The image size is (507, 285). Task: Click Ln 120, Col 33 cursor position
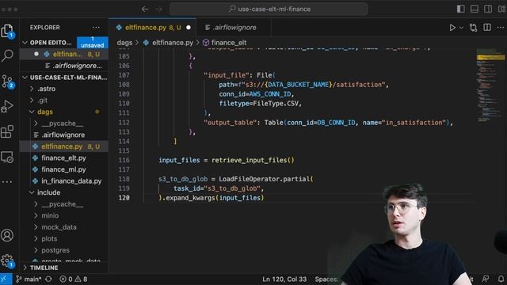tap(284, 279)
